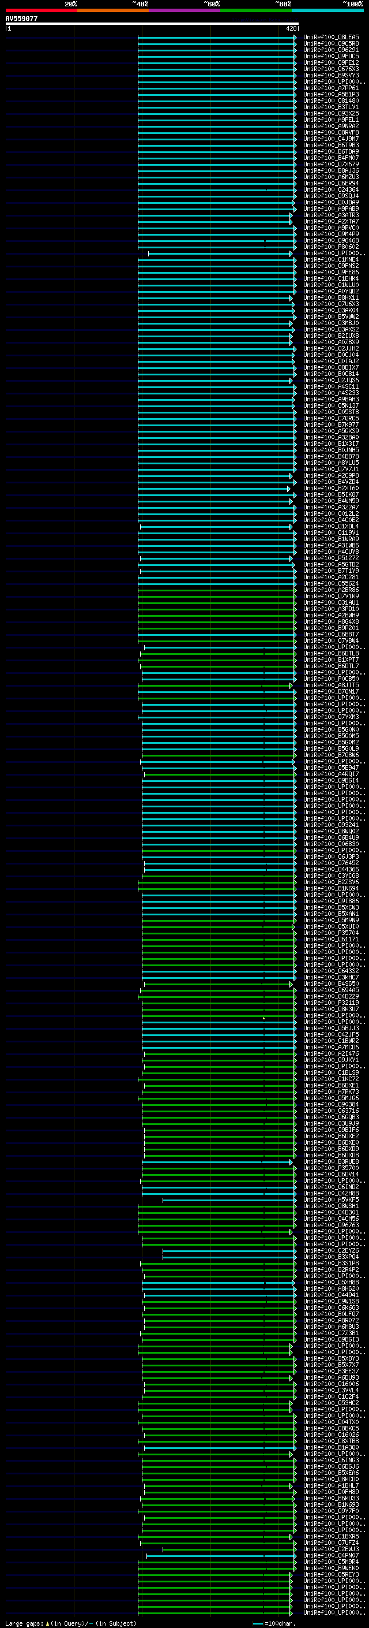
Task: Select the UniRef100_Q06830 label
Action: (x=331, y=844)
